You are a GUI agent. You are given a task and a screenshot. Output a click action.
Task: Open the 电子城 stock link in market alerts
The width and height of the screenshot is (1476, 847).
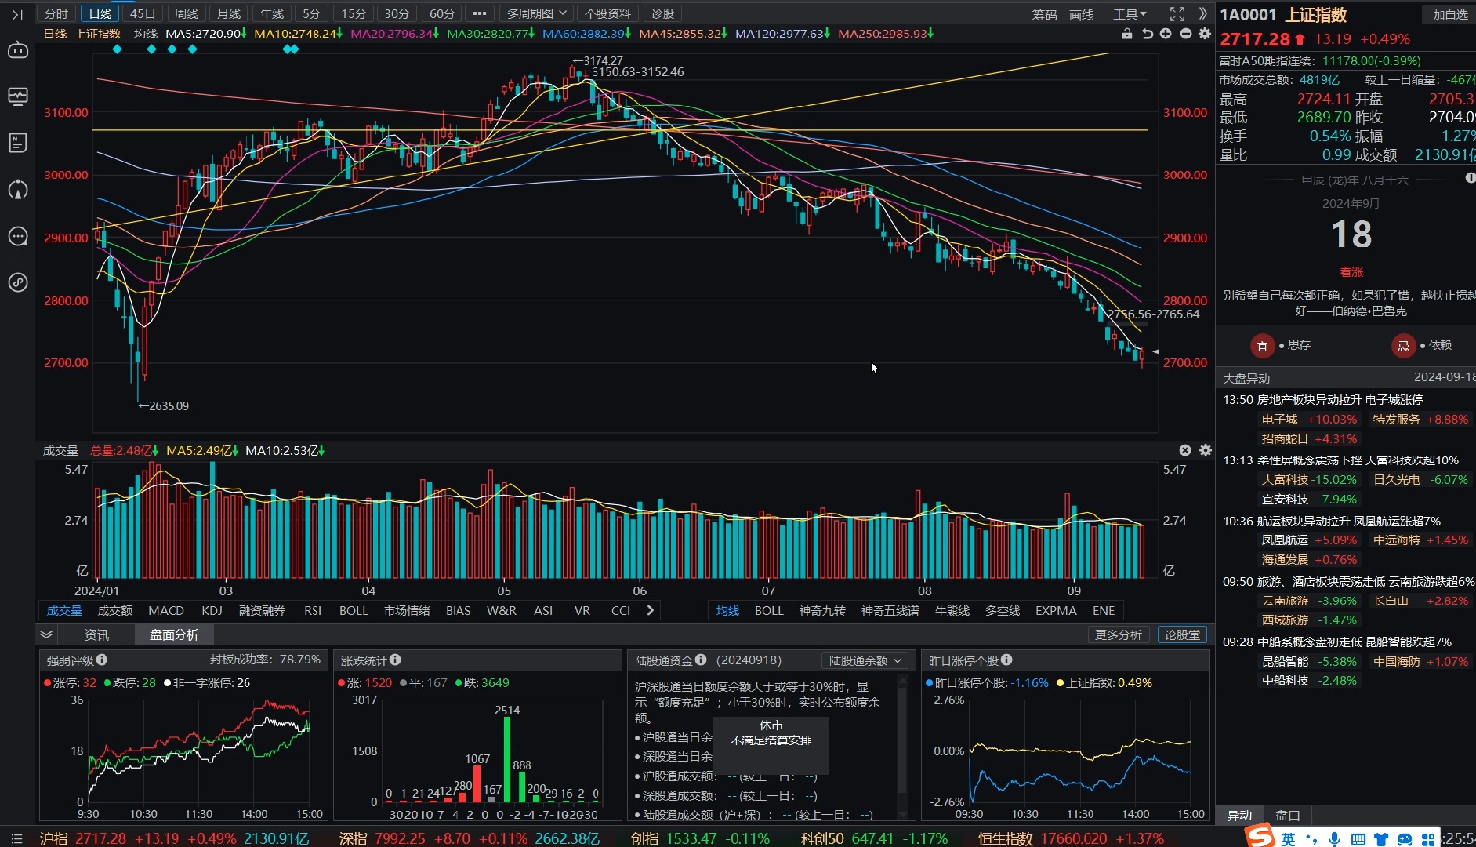(1279, 420)
